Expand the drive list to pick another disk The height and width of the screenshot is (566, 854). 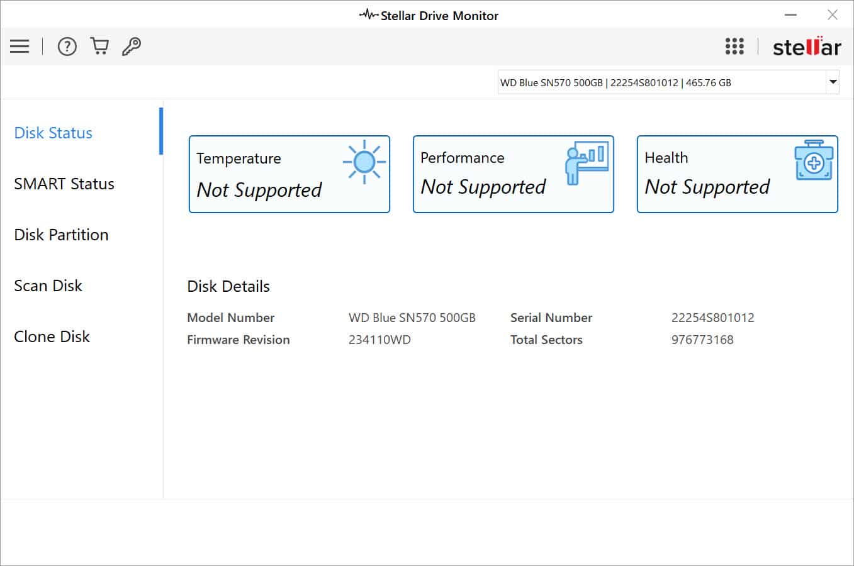(x=832, y=82)
